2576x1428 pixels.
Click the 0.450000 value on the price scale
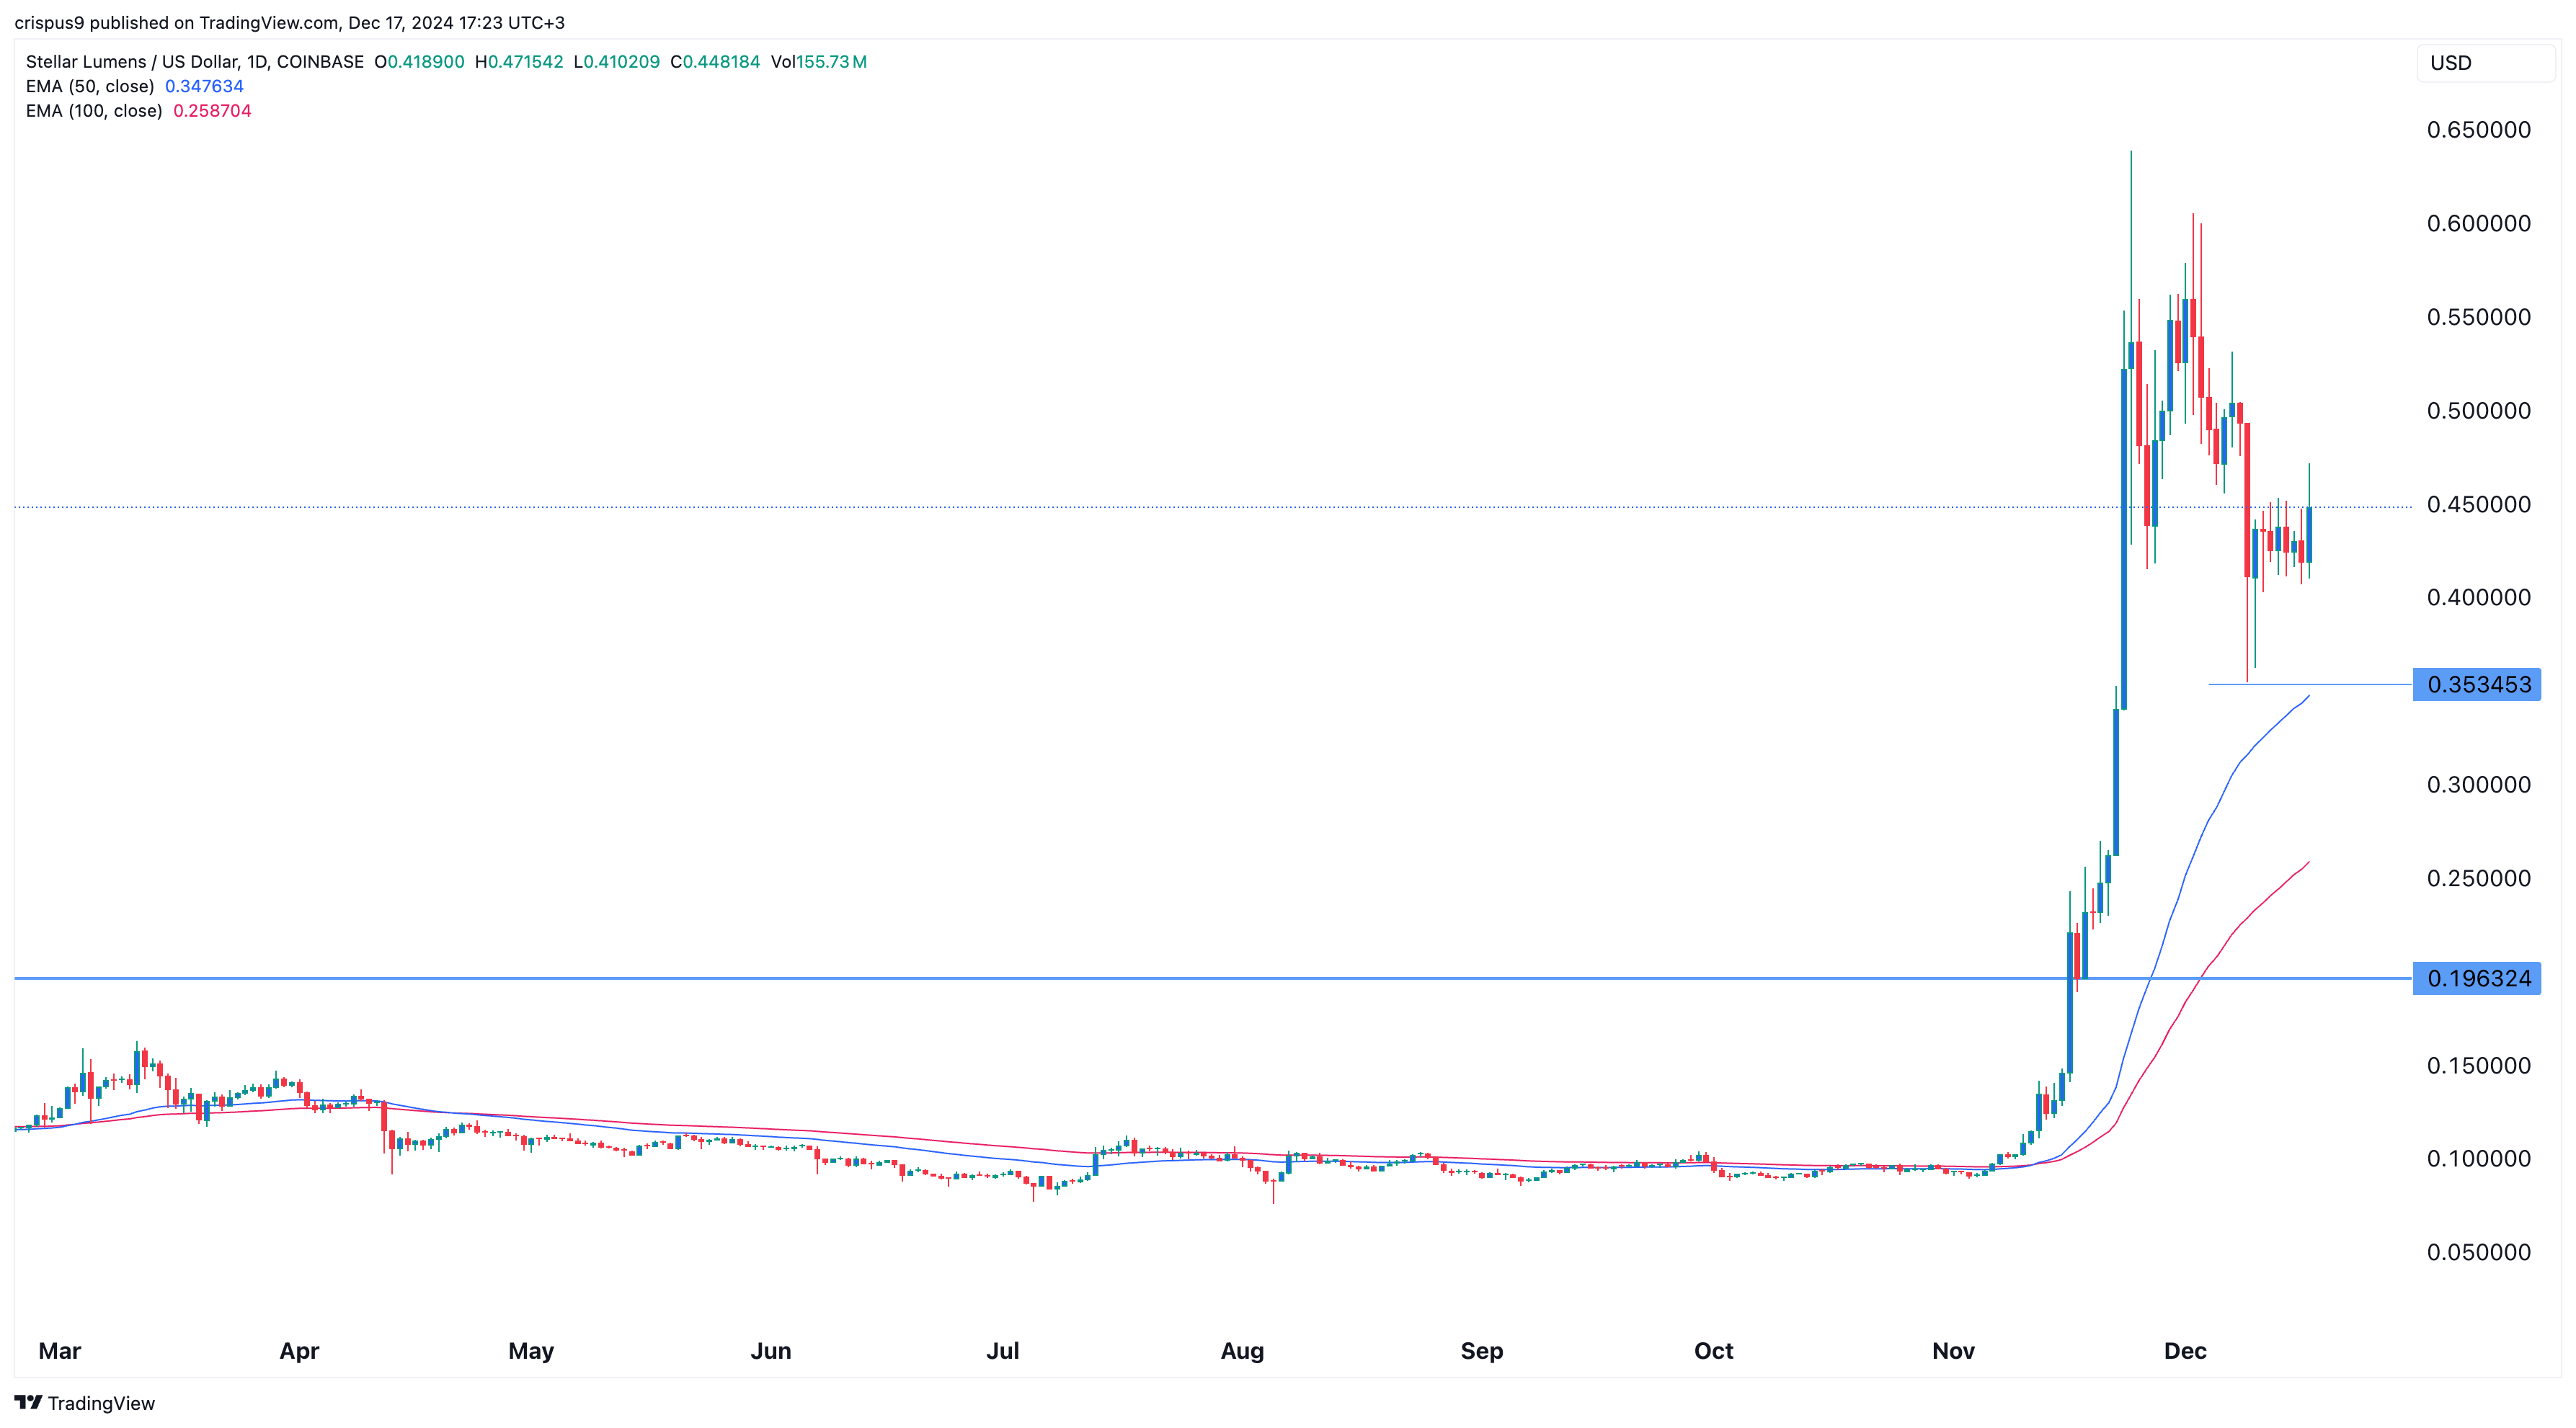tap(2479, 504)
